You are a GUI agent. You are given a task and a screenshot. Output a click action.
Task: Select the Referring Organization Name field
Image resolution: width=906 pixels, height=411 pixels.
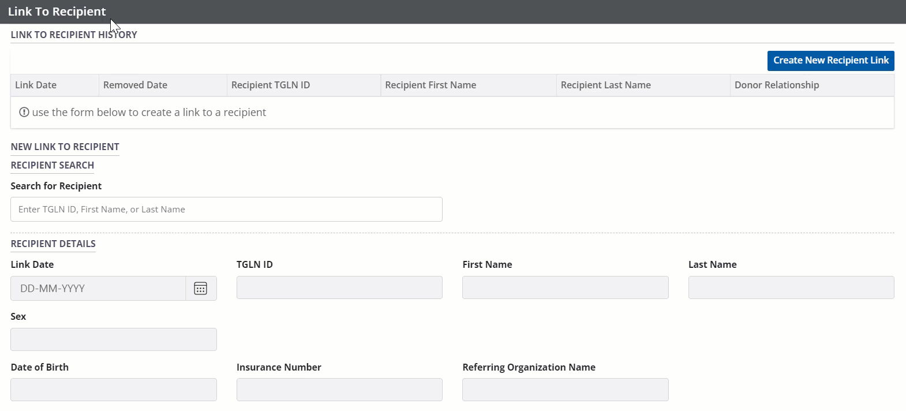565,390
